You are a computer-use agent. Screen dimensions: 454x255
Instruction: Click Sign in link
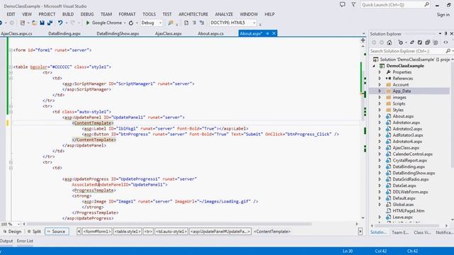coord(443,14)
